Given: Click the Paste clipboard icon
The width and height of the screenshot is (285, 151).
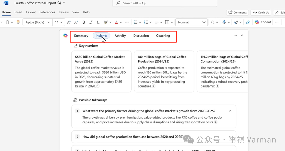Looking at the screenshot, I should pos(7,22).
